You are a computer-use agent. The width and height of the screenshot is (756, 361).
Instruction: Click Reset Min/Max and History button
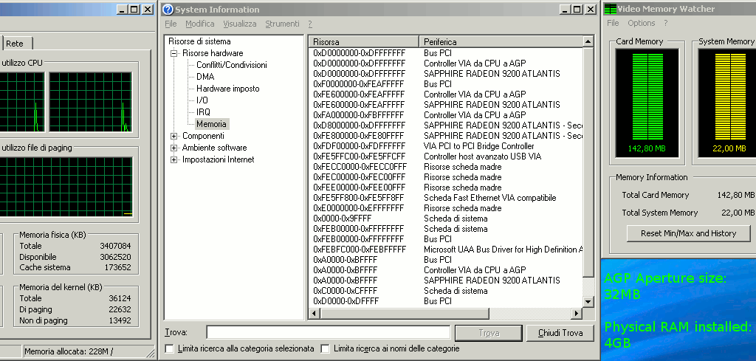click(689, 233)
